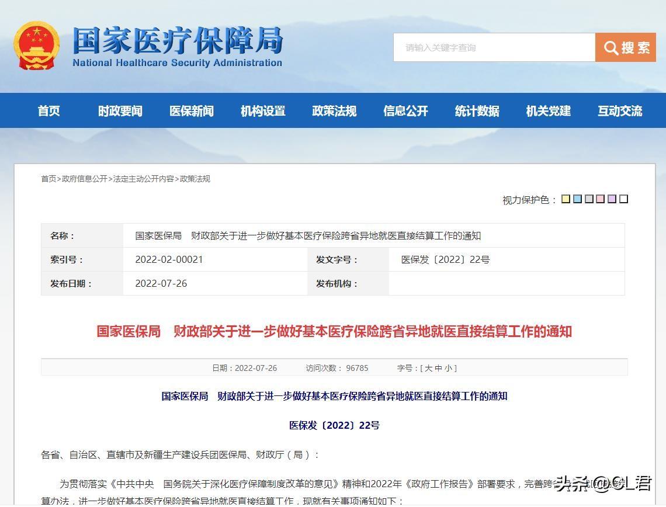Image resolution: width=666 pixels, height=507 pixels.
Task: Set font size to 中
Action: pos(438,368)
